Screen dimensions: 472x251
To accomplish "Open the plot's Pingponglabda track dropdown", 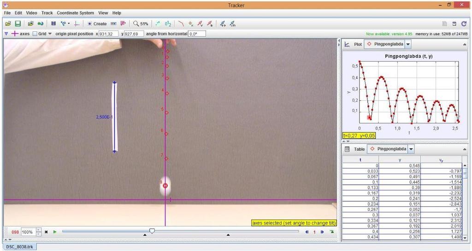I will (408, 44).
